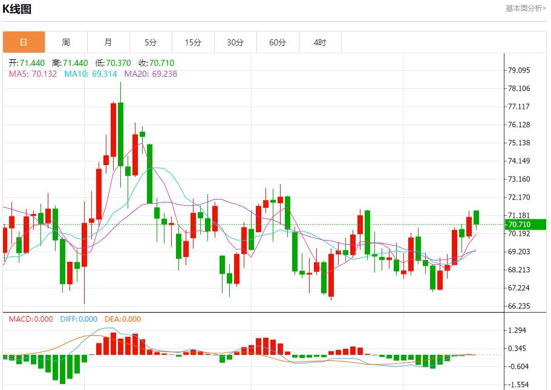Click the MACD indicator label
Screen dimensions: 551x390
pyautogui.click(x=31, y=319)
